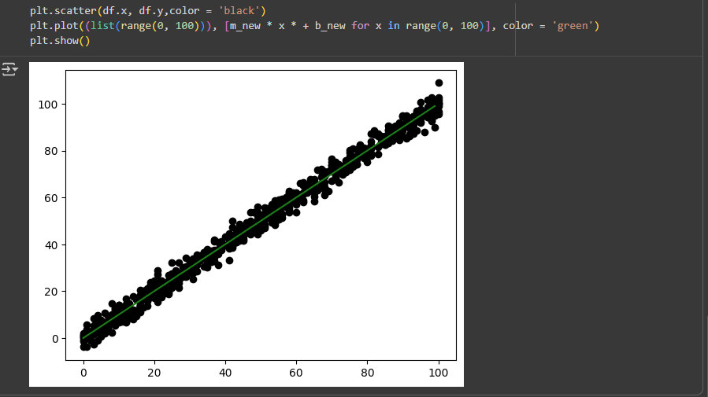The height and width of the screenshot is (397, 708).
Task: Click the word list in plt.plot line
Action: tap(106, 26)
